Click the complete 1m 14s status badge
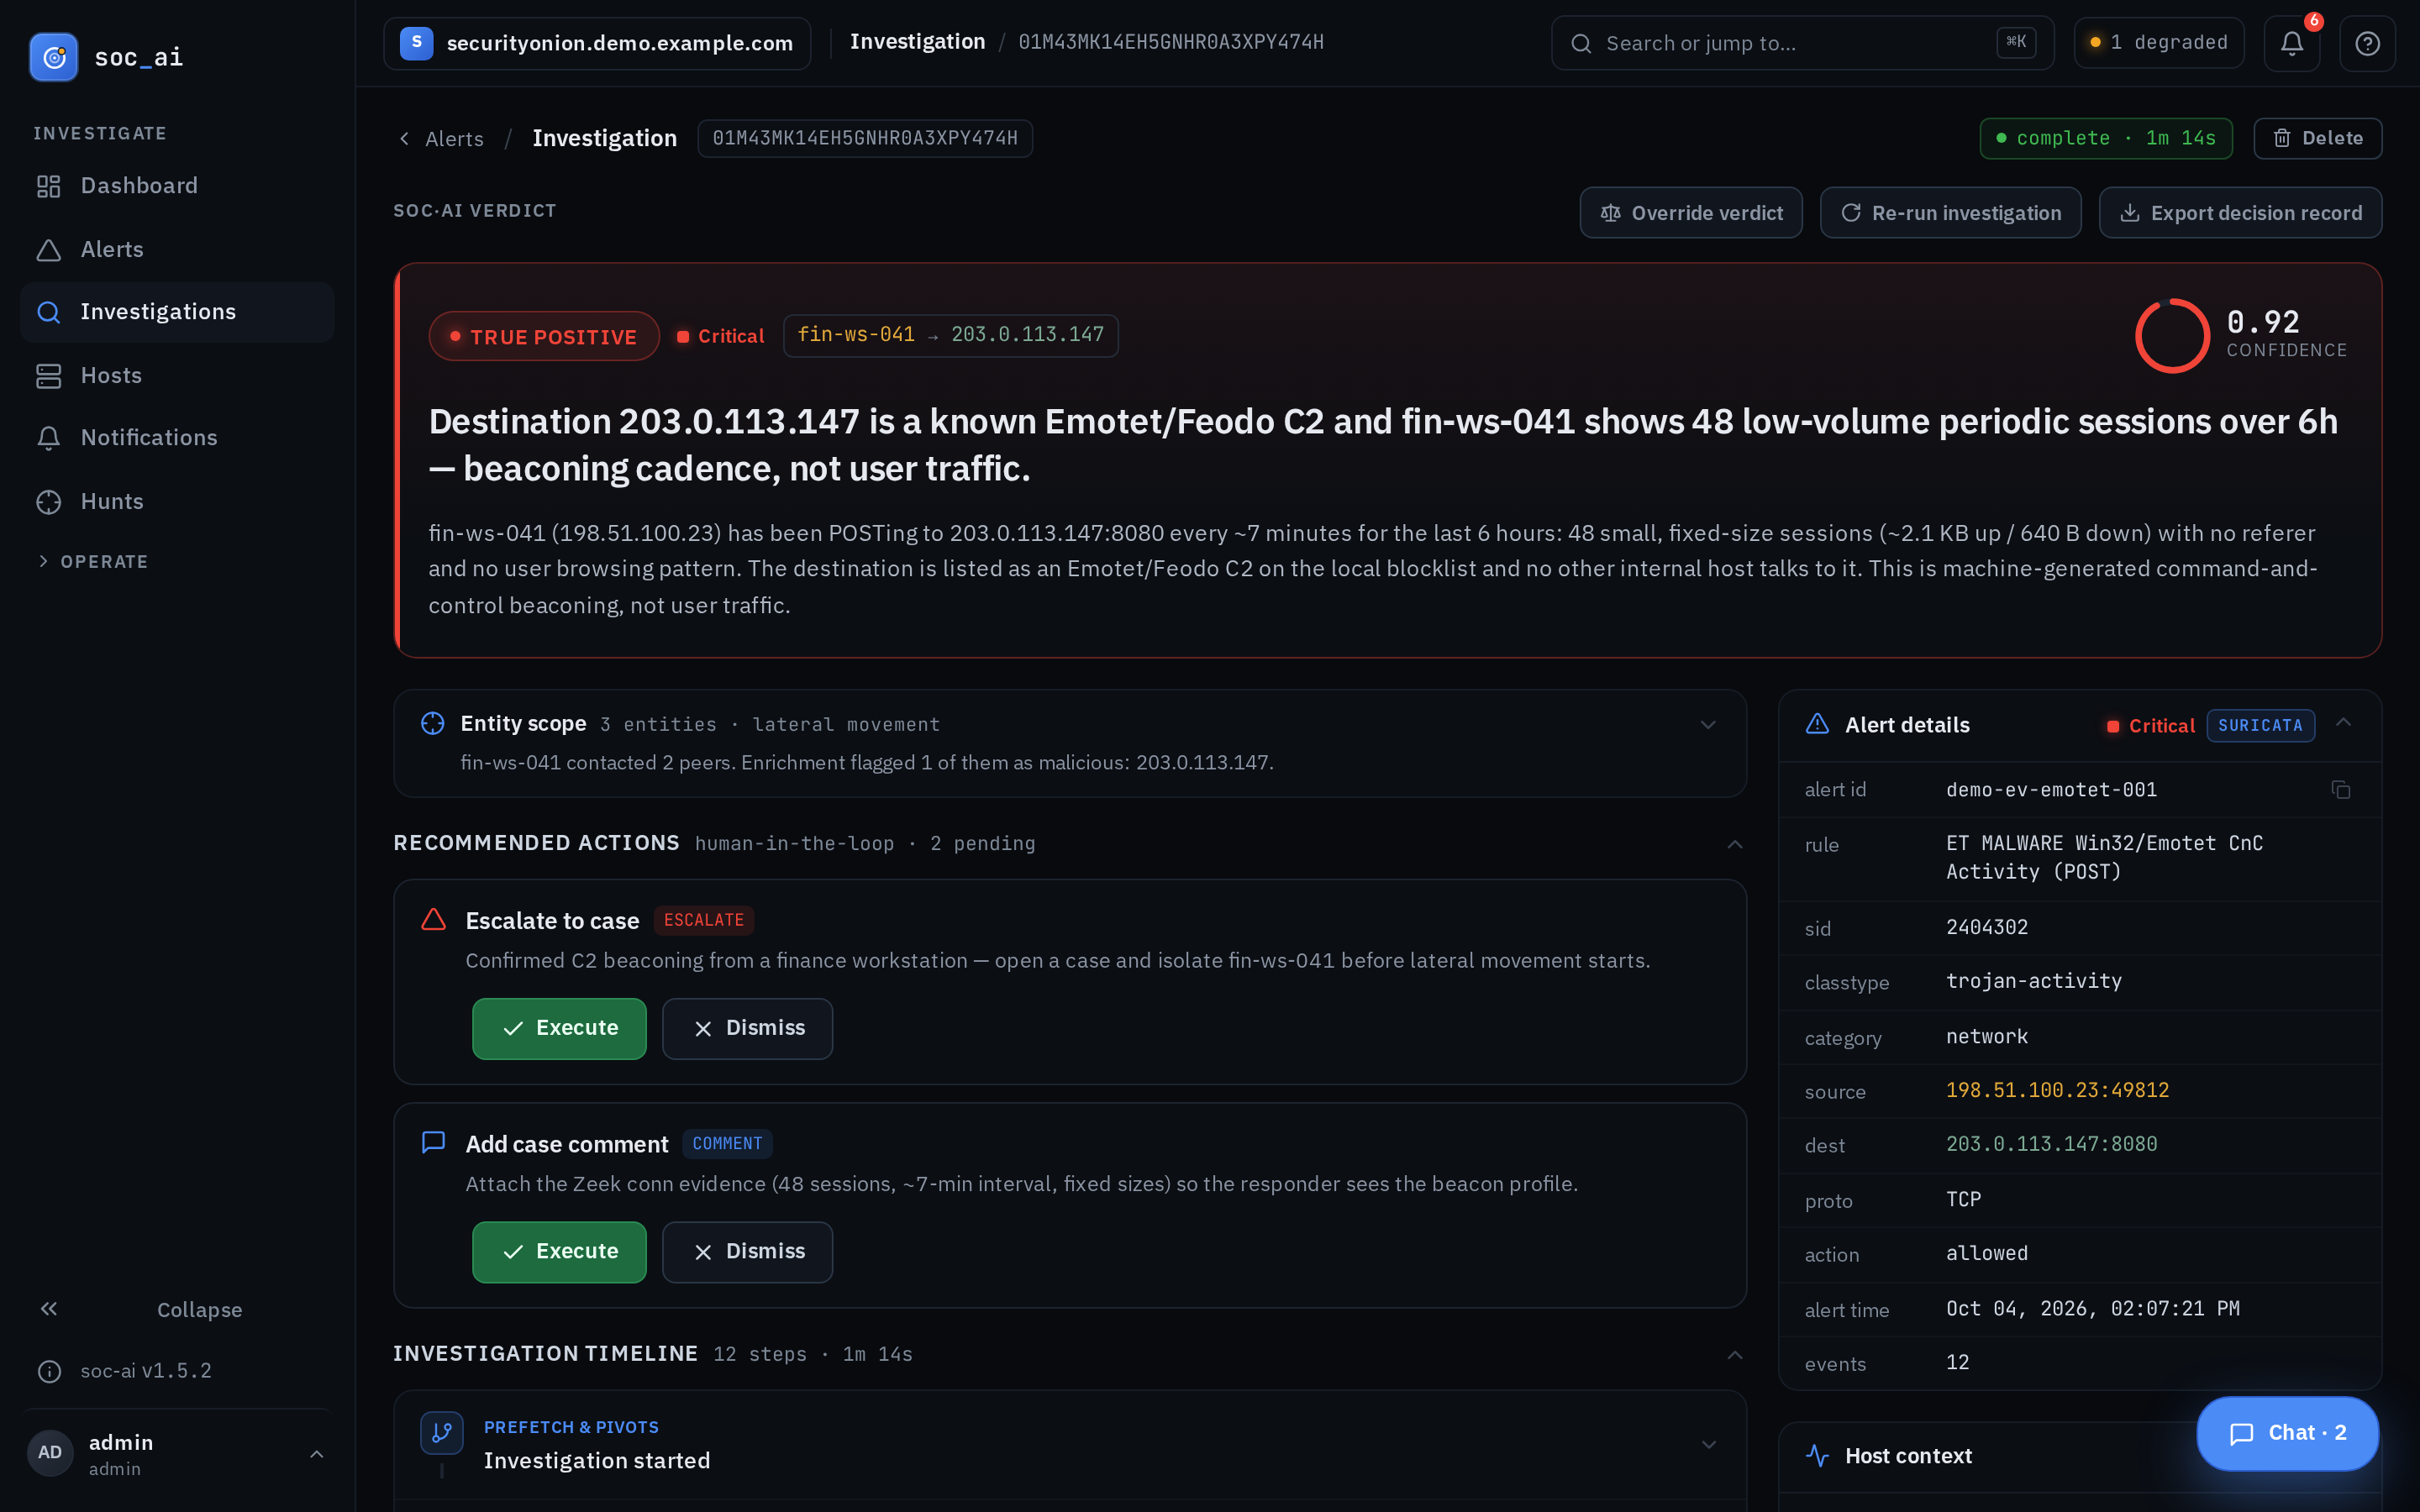 [x=2106, y=139]
